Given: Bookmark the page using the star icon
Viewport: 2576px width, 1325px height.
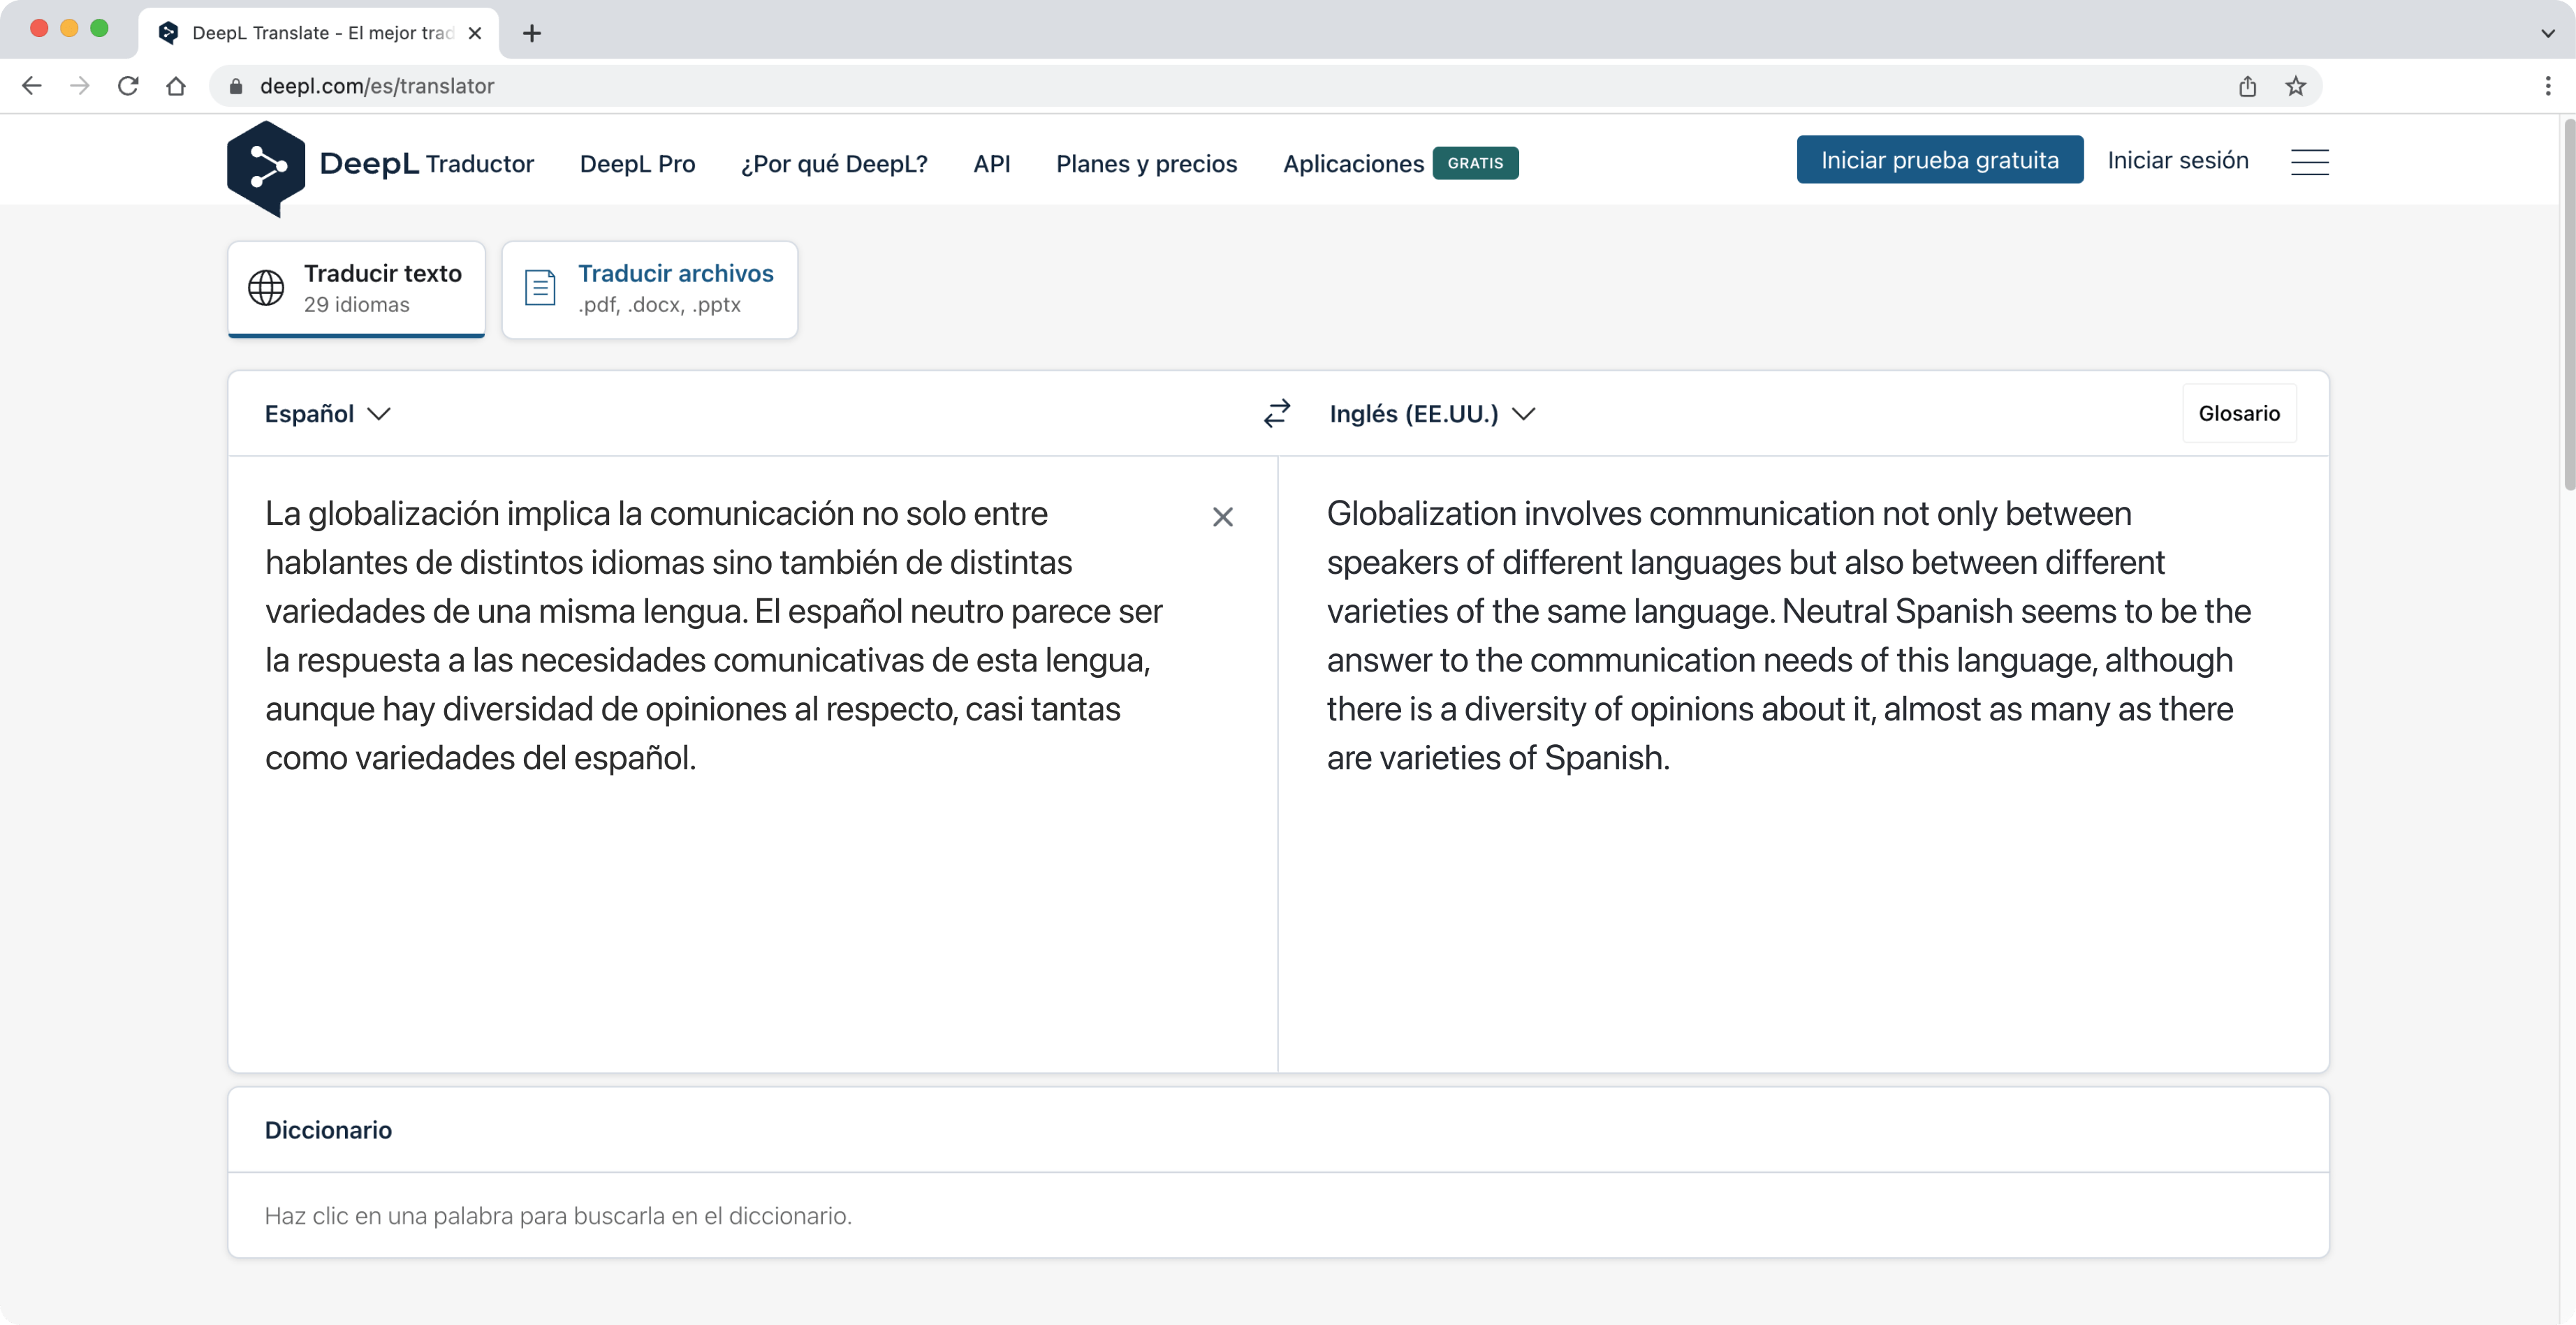Looking at the screenshot, I should click(x=2294, y=86).
